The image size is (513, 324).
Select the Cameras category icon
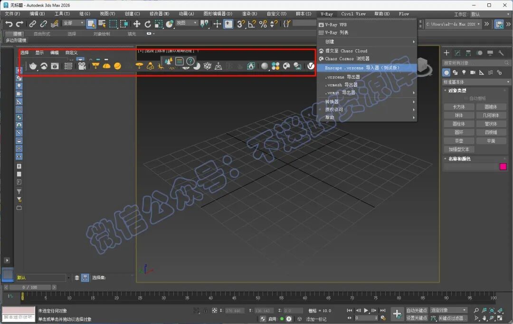[473, 72]
